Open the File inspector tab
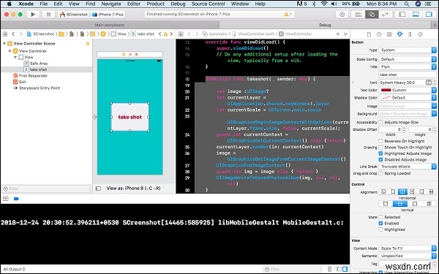 pos(369,34)
